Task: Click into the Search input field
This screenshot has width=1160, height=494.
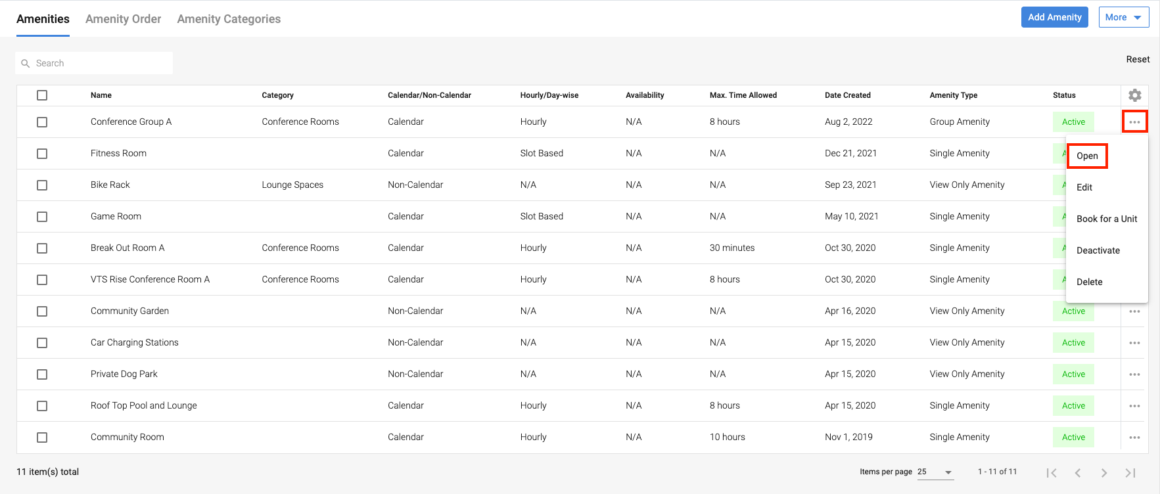Action: point(99,63)
